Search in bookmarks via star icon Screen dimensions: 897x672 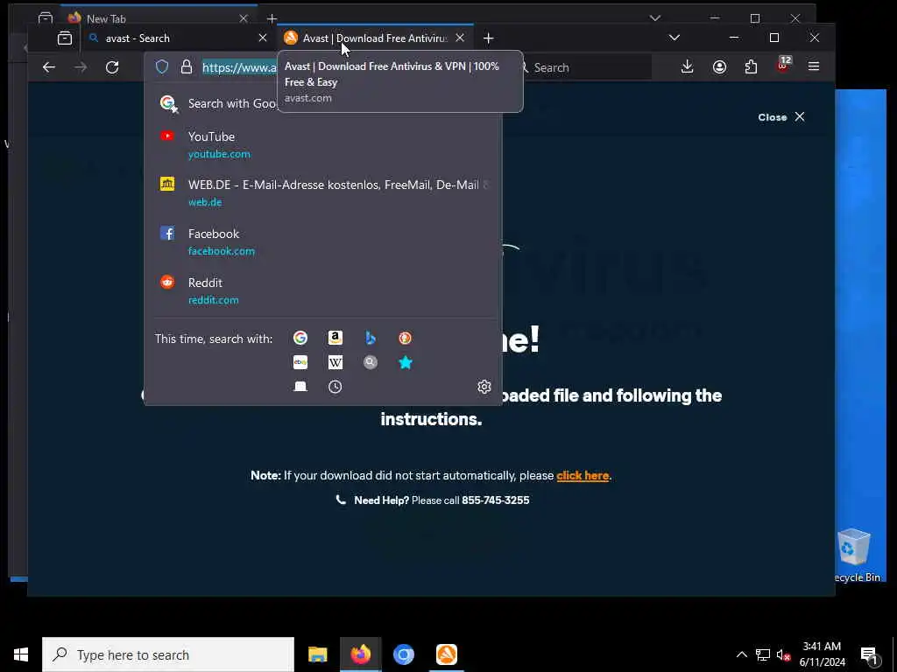(x=405, y=362)
